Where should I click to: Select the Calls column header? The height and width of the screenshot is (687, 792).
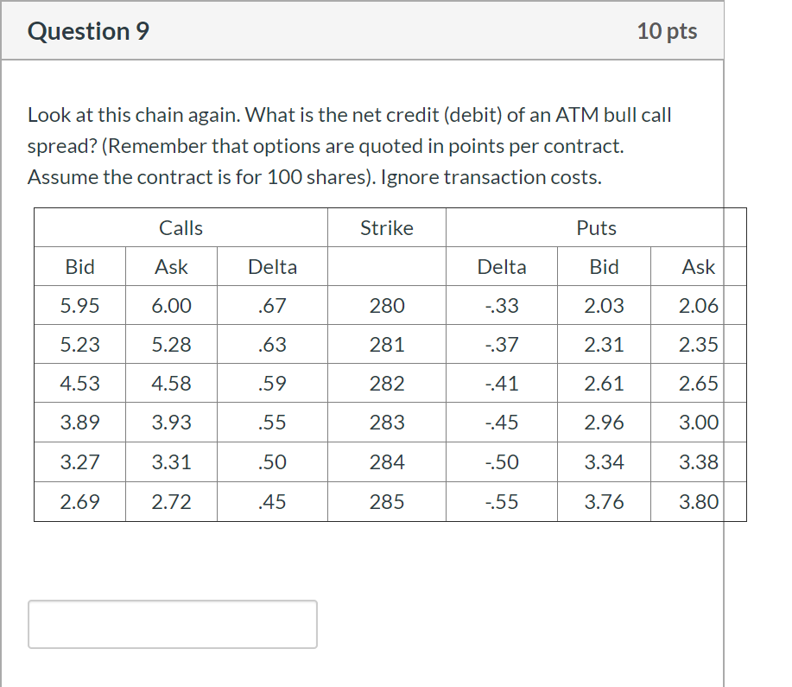click(x=181, y=227)
